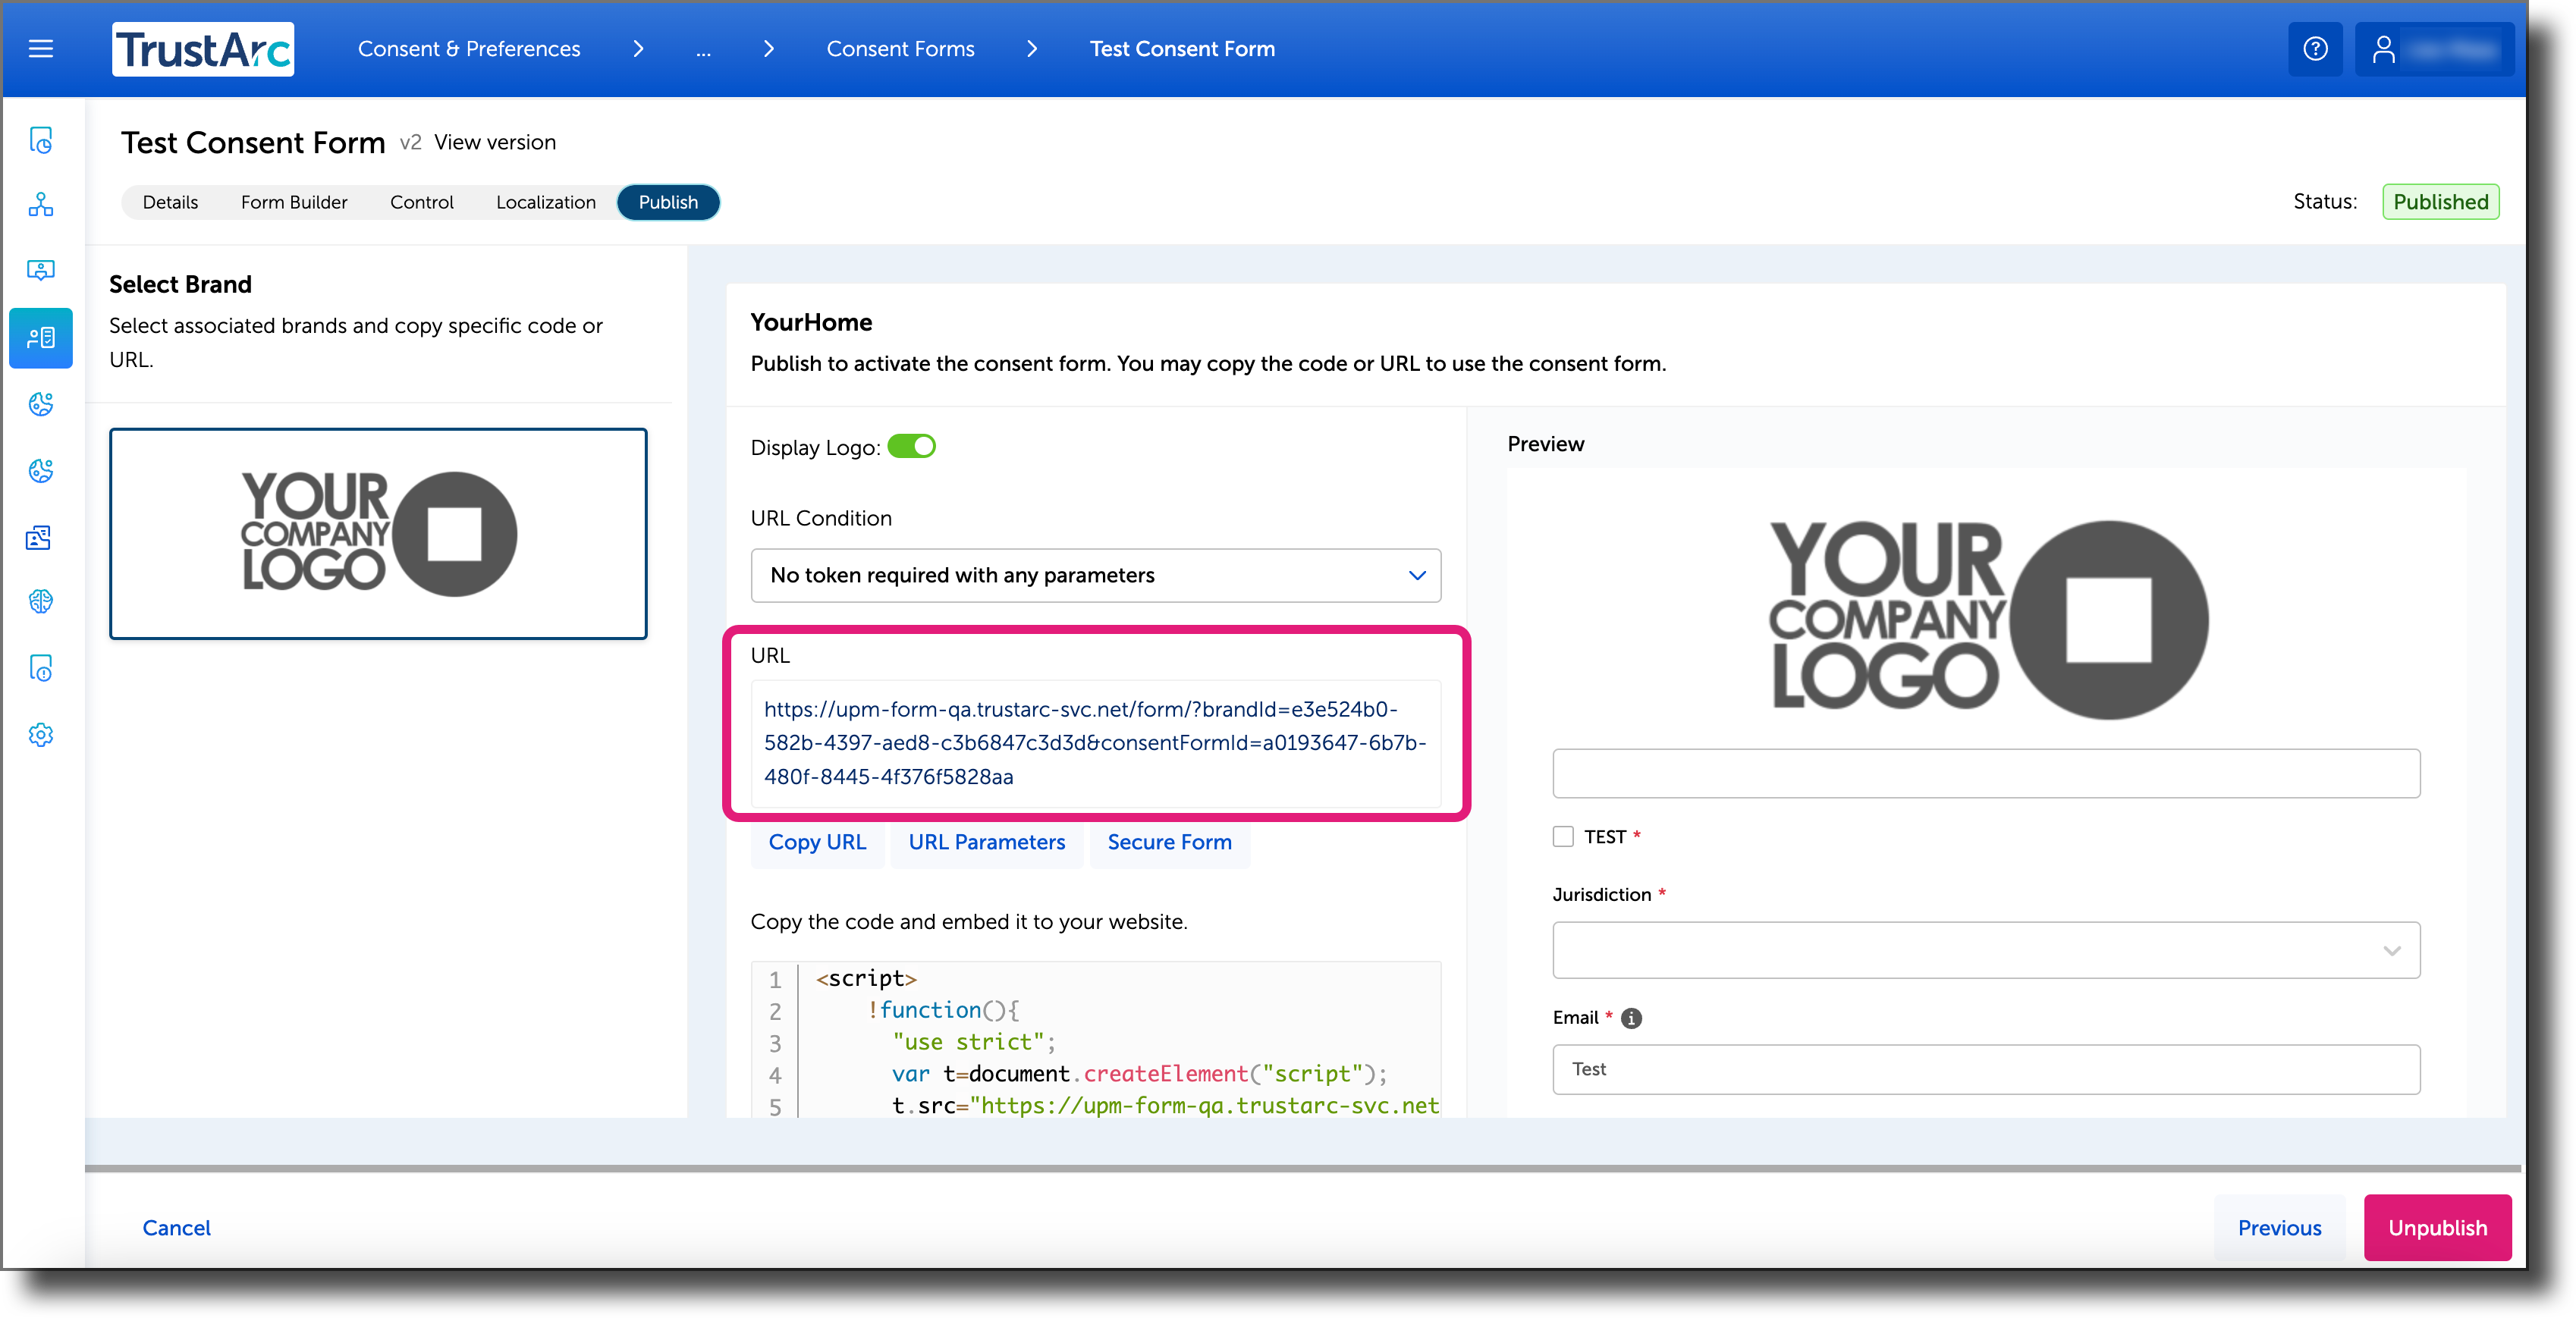Viewport: 2576px width, 1318px height.
Task: Switch to the Localization tab
Action: click(545, 202)
